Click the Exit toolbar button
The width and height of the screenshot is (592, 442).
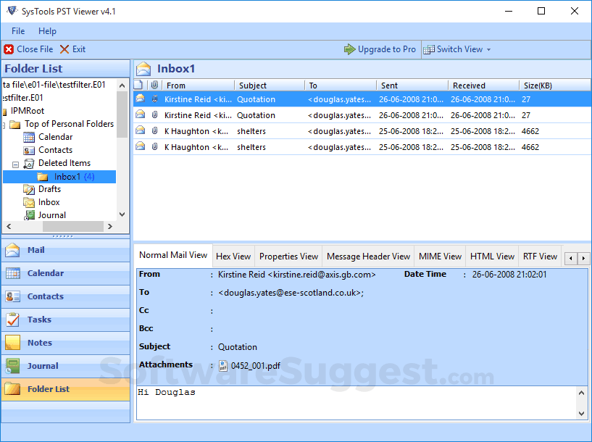click(x=73, y=49)
